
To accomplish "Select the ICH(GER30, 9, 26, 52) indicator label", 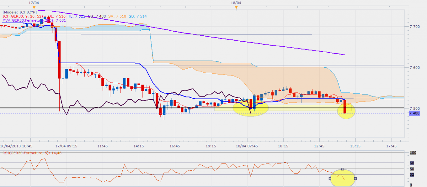I will 23,16.
